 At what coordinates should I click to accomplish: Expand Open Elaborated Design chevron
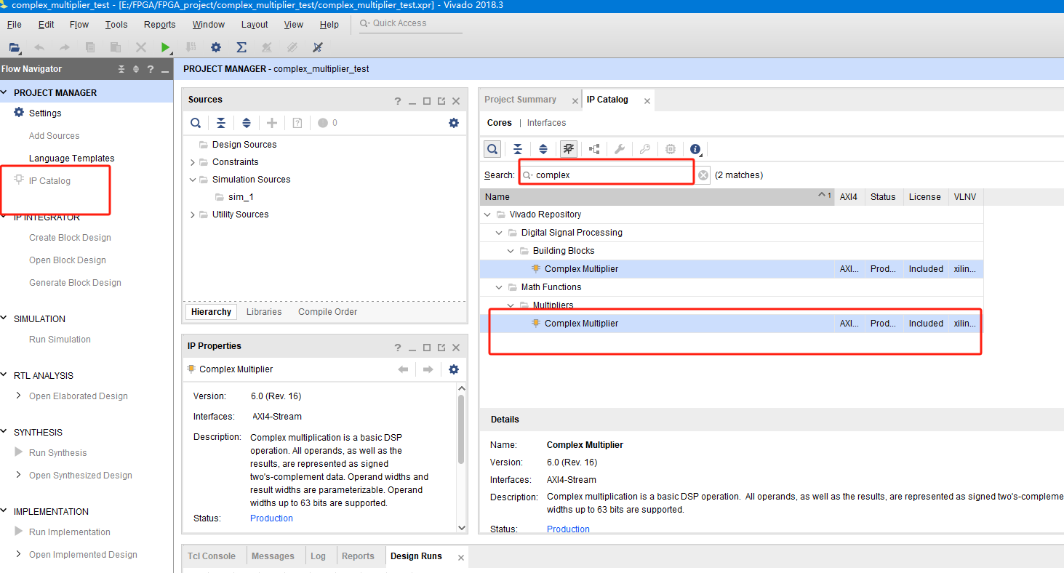click(x=19, y=396)
